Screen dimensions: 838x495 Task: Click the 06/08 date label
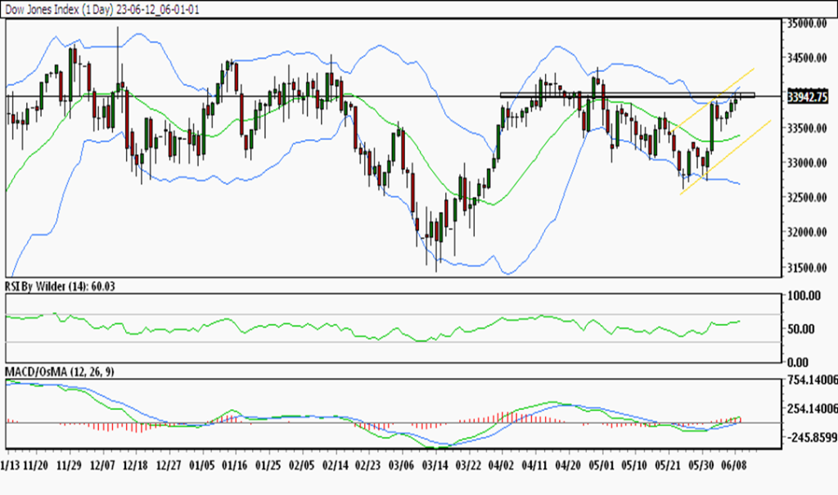(734, 465)
